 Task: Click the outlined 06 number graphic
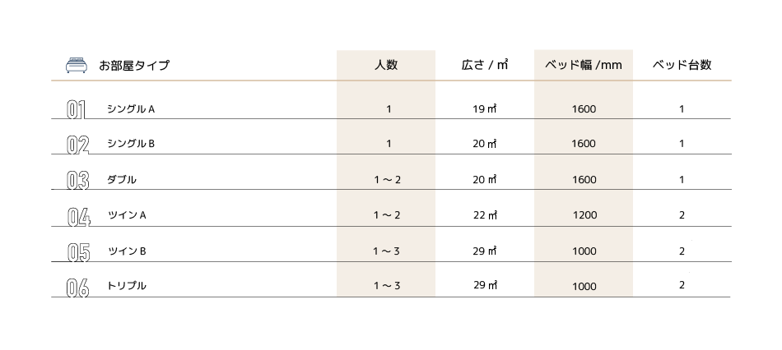pos(78,288)
